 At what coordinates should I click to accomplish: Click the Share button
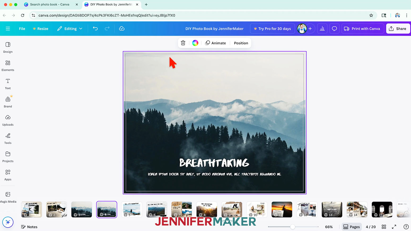click(398, 29)
